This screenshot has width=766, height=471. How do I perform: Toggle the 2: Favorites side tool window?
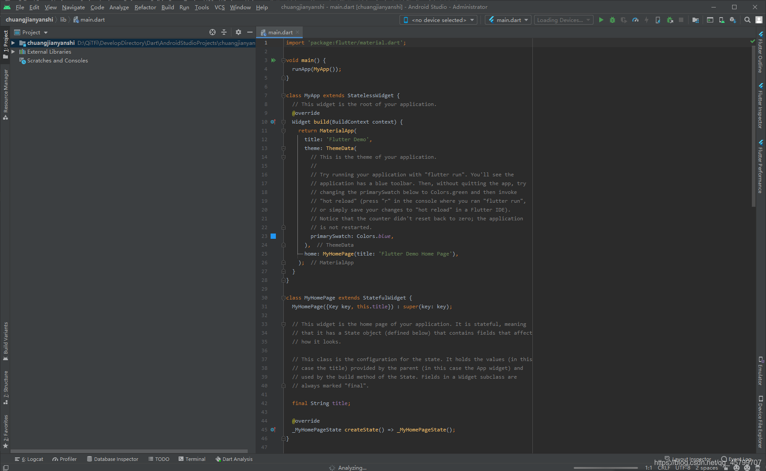pyautogui.click(x=6, y=431)
